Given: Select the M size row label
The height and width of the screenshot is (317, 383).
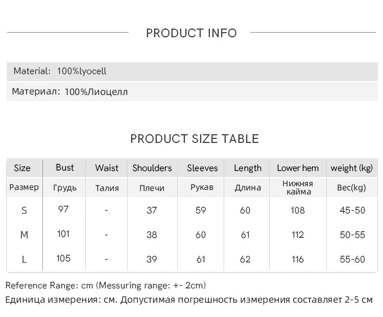Looking at the screenshot, I should point(24,235).
